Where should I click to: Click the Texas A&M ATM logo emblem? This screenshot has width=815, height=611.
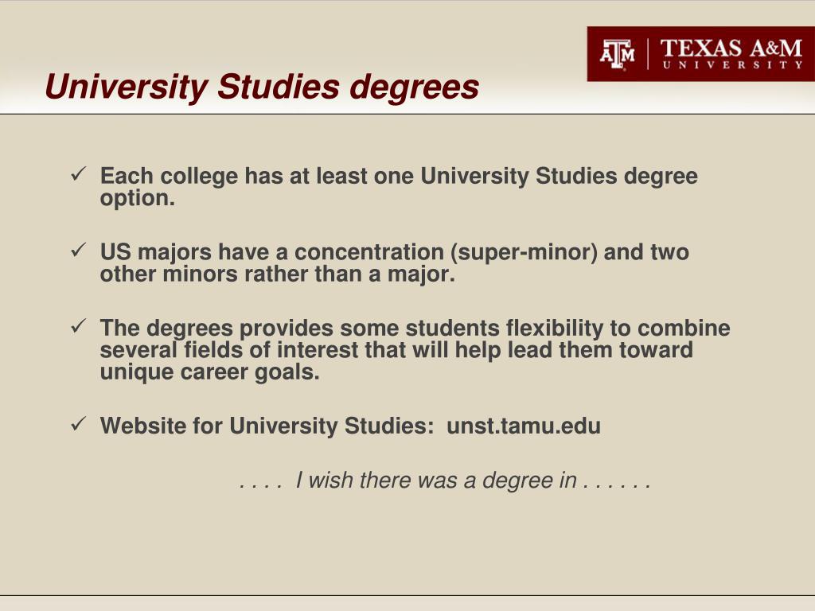pyautogui.click(x=617, y=54)
